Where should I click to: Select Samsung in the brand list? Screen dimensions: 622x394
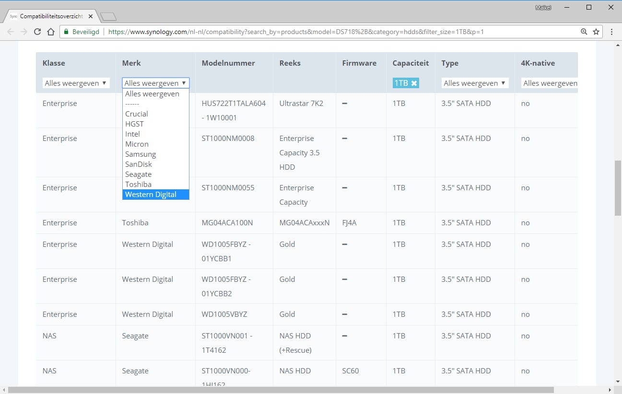click(140, 154)
